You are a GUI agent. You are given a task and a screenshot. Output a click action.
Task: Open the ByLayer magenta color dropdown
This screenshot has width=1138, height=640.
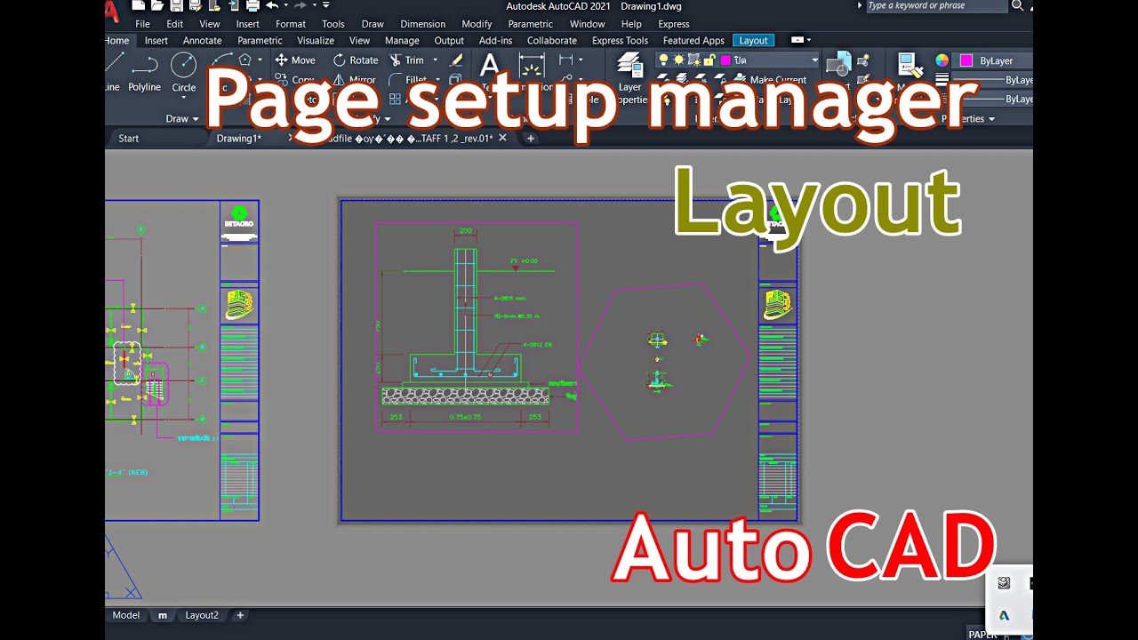pyautogui.click(x=993, y=60)
